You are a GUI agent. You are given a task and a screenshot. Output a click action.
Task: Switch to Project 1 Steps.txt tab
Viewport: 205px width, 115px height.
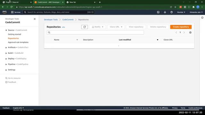point(17,2)
